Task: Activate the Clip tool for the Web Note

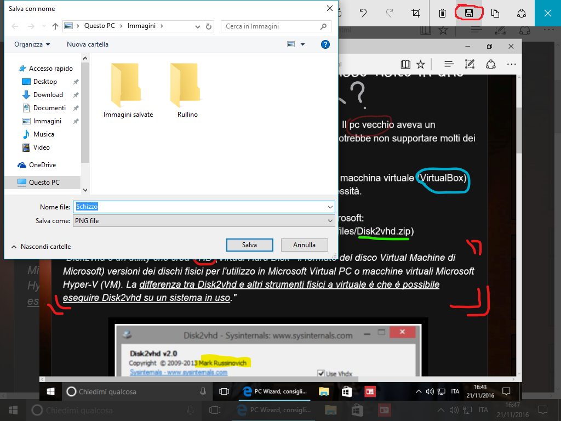Action: point(417,12)
